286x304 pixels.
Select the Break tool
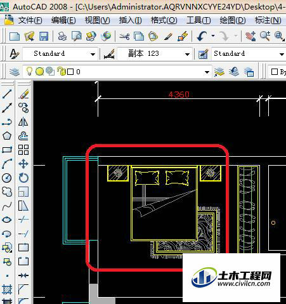click(23, 261)
